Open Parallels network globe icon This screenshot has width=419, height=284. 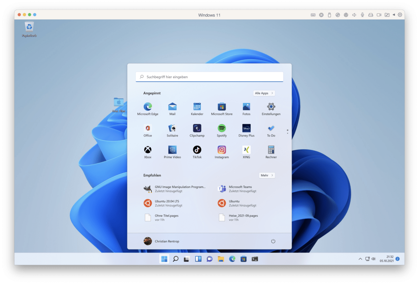tap(346, 15)
